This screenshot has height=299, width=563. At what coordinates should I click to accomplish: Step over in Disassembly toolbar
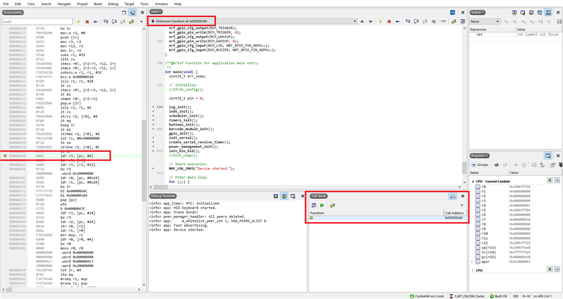[114, 21]
